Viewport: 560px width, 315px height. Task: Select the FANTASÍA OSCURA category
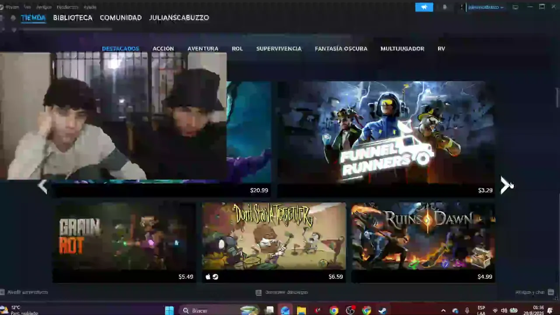341,49
